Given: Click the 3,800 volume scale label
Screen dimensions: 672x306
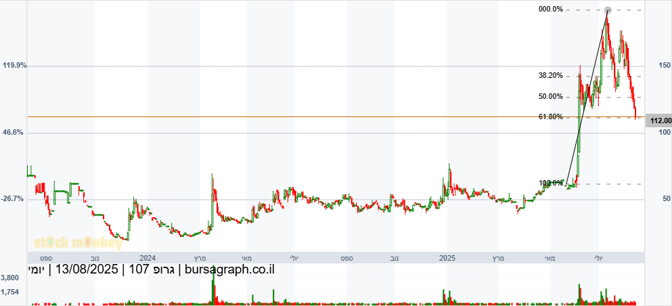Looking at the screenshot, I should click(x=10, y=278).
